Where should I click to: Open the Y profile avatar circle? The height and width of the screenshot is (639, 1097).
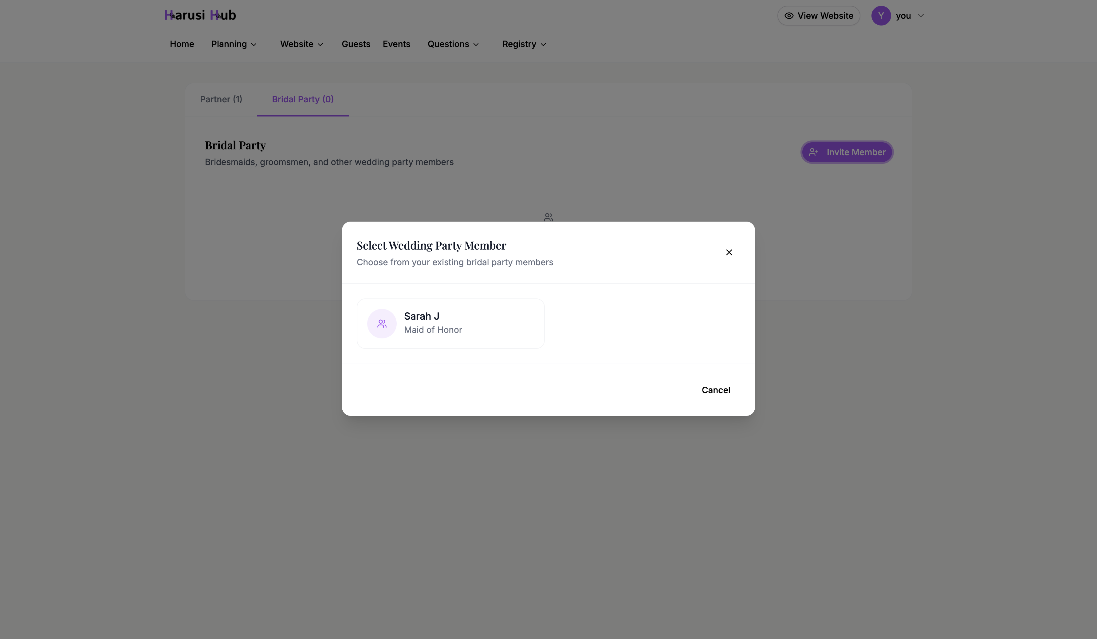click(x=881, y=15)
